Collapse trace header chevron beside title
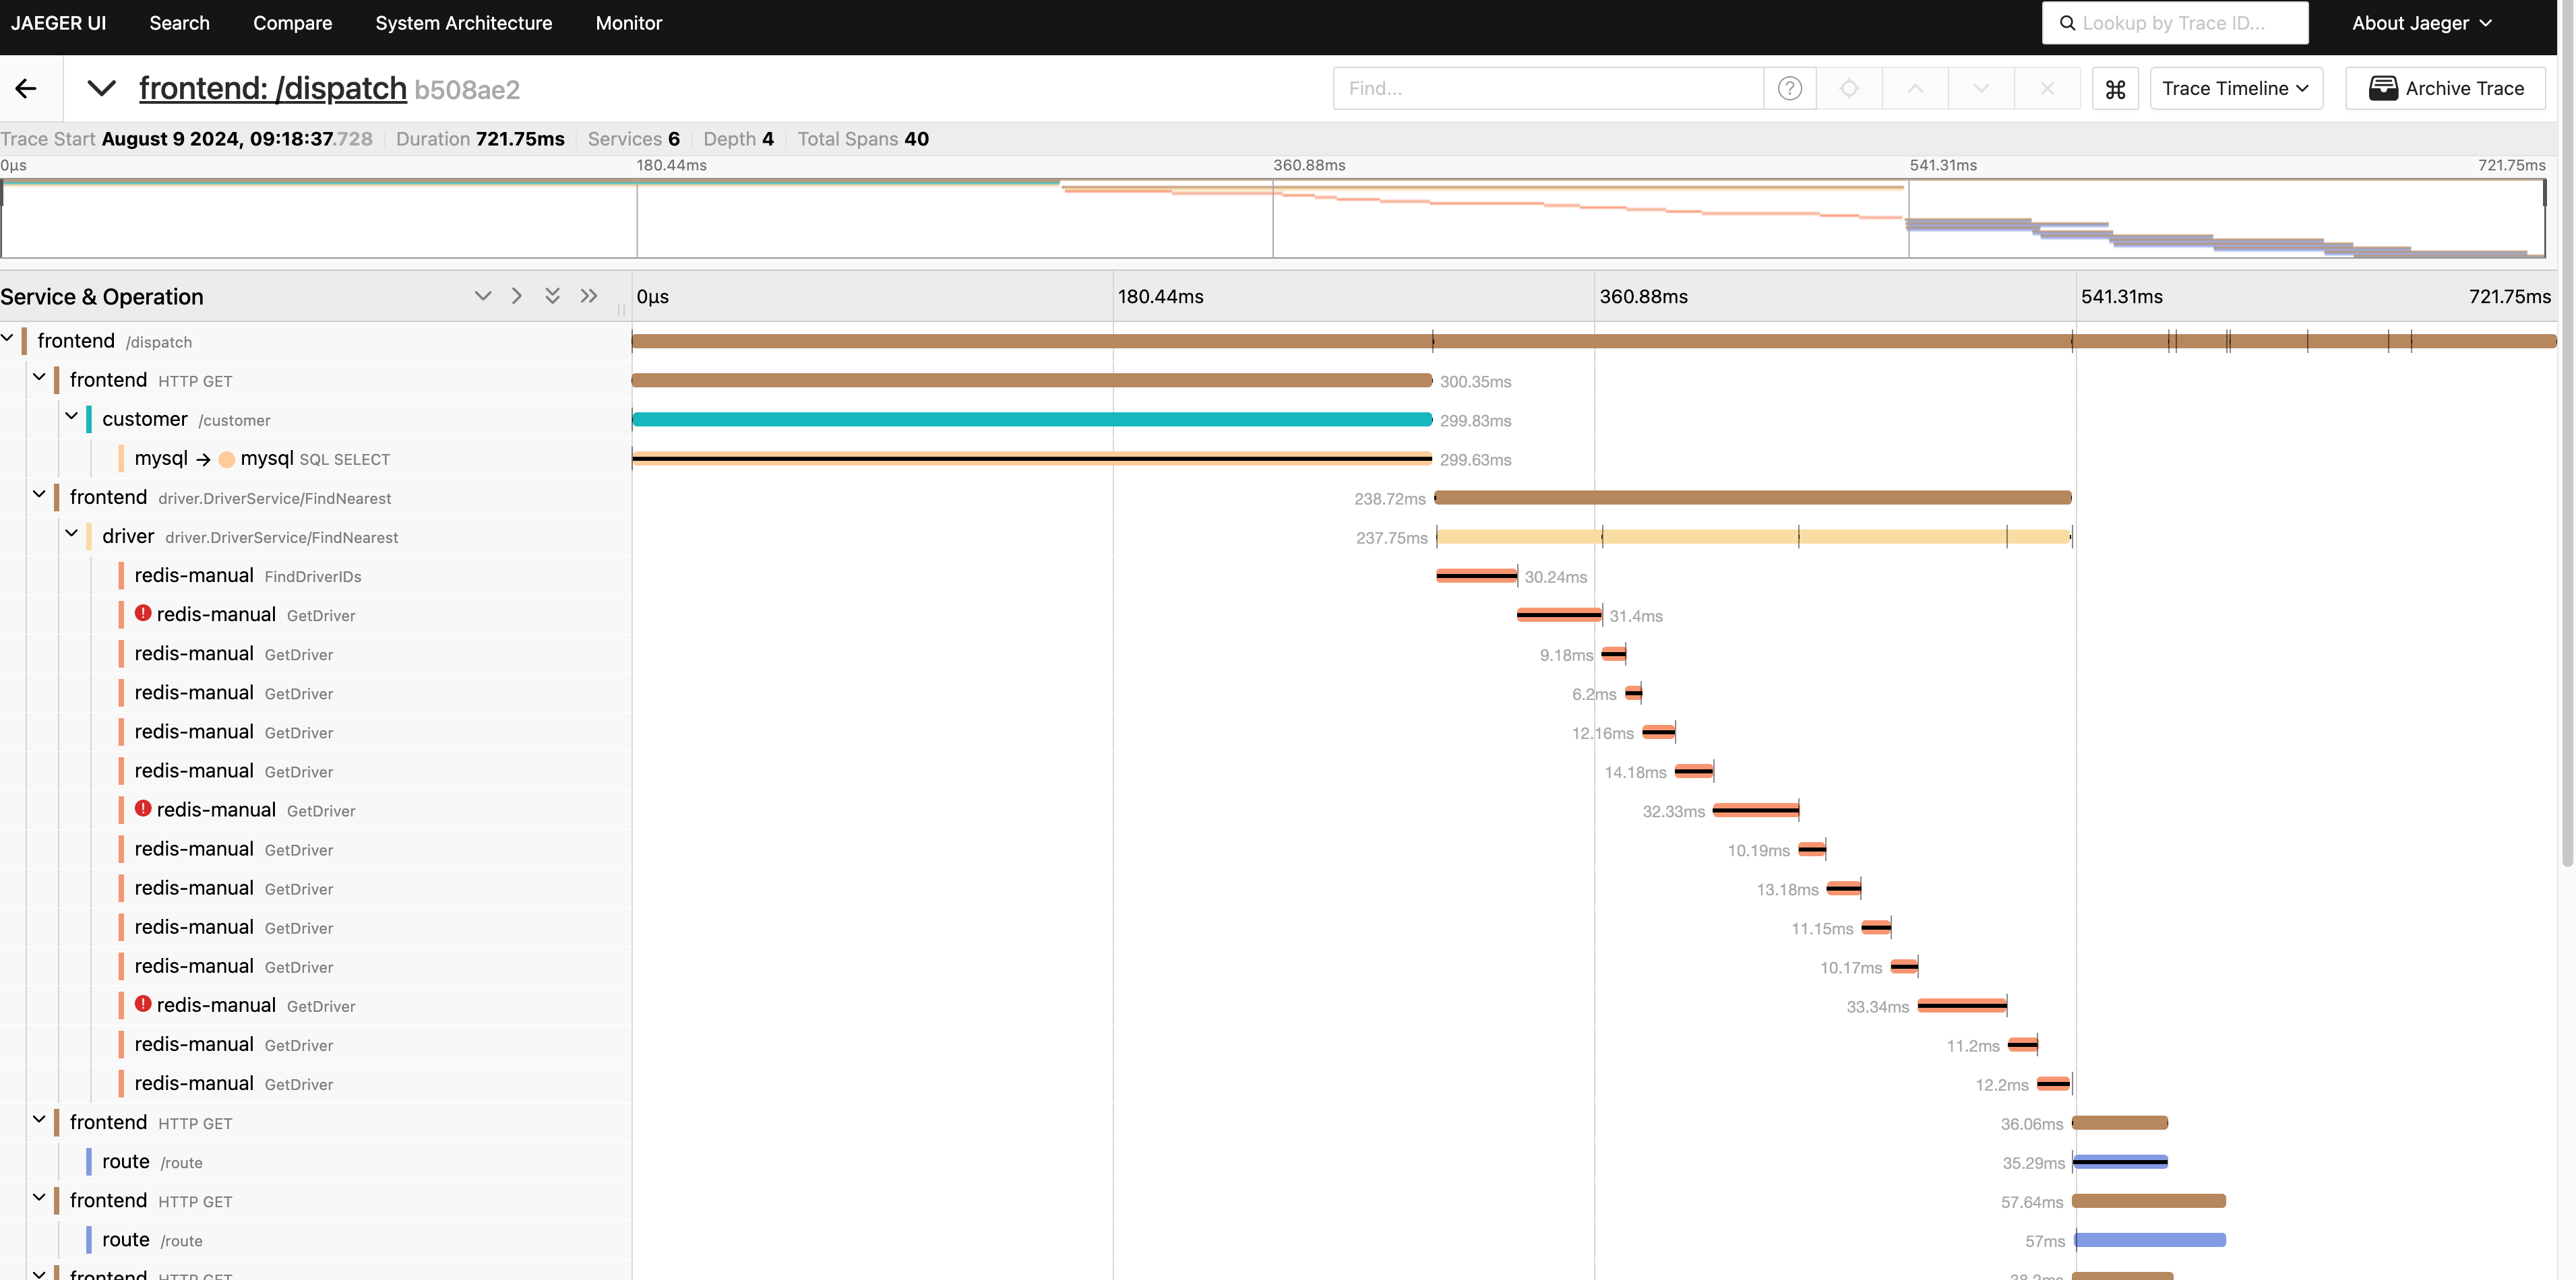 click(101, 88)
